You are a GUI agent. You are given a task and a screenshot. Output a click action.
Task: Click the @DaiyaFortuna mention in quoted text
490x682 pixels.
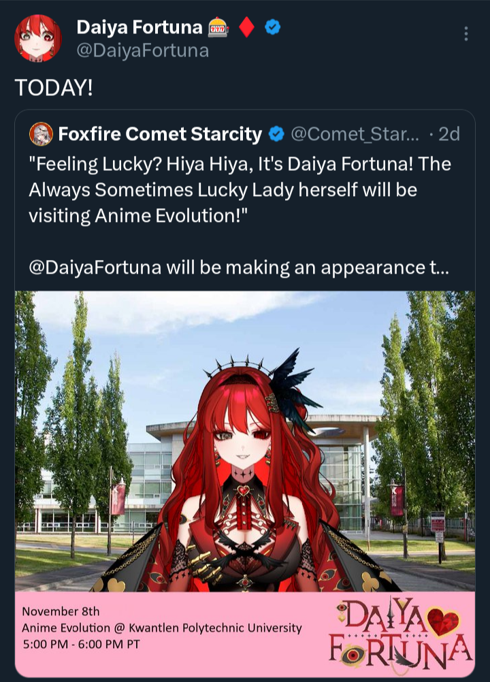[95, 267]
